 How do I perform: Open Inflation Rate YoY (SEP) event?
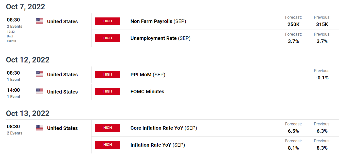point(158,145)
